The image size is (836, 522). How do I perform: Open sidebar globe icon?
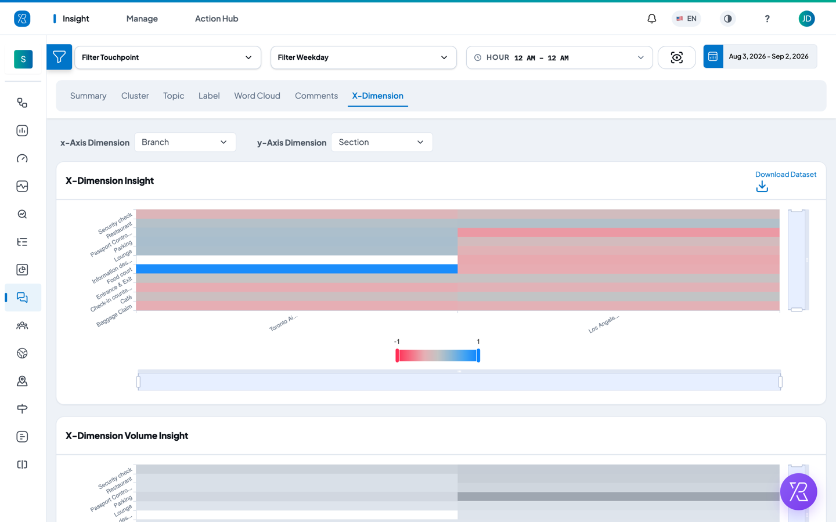(22, 353)
